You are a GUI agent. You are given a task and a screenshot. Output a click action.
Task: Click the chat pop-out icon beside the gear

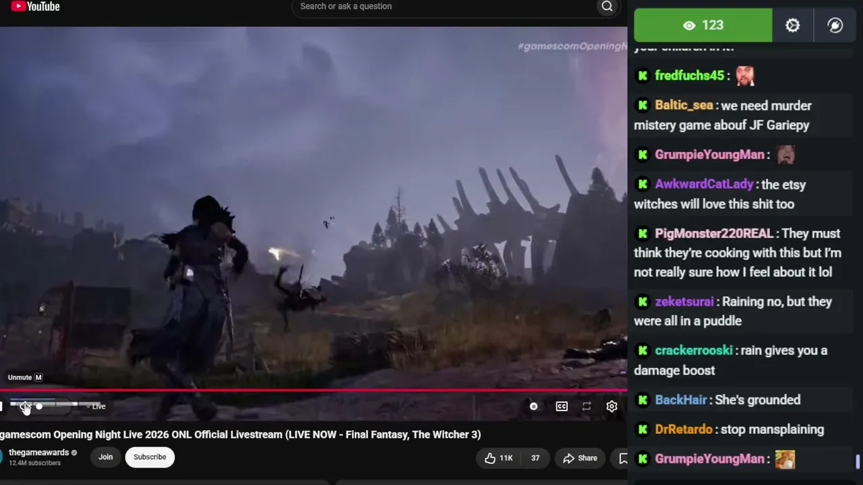[x=835, y=26]
